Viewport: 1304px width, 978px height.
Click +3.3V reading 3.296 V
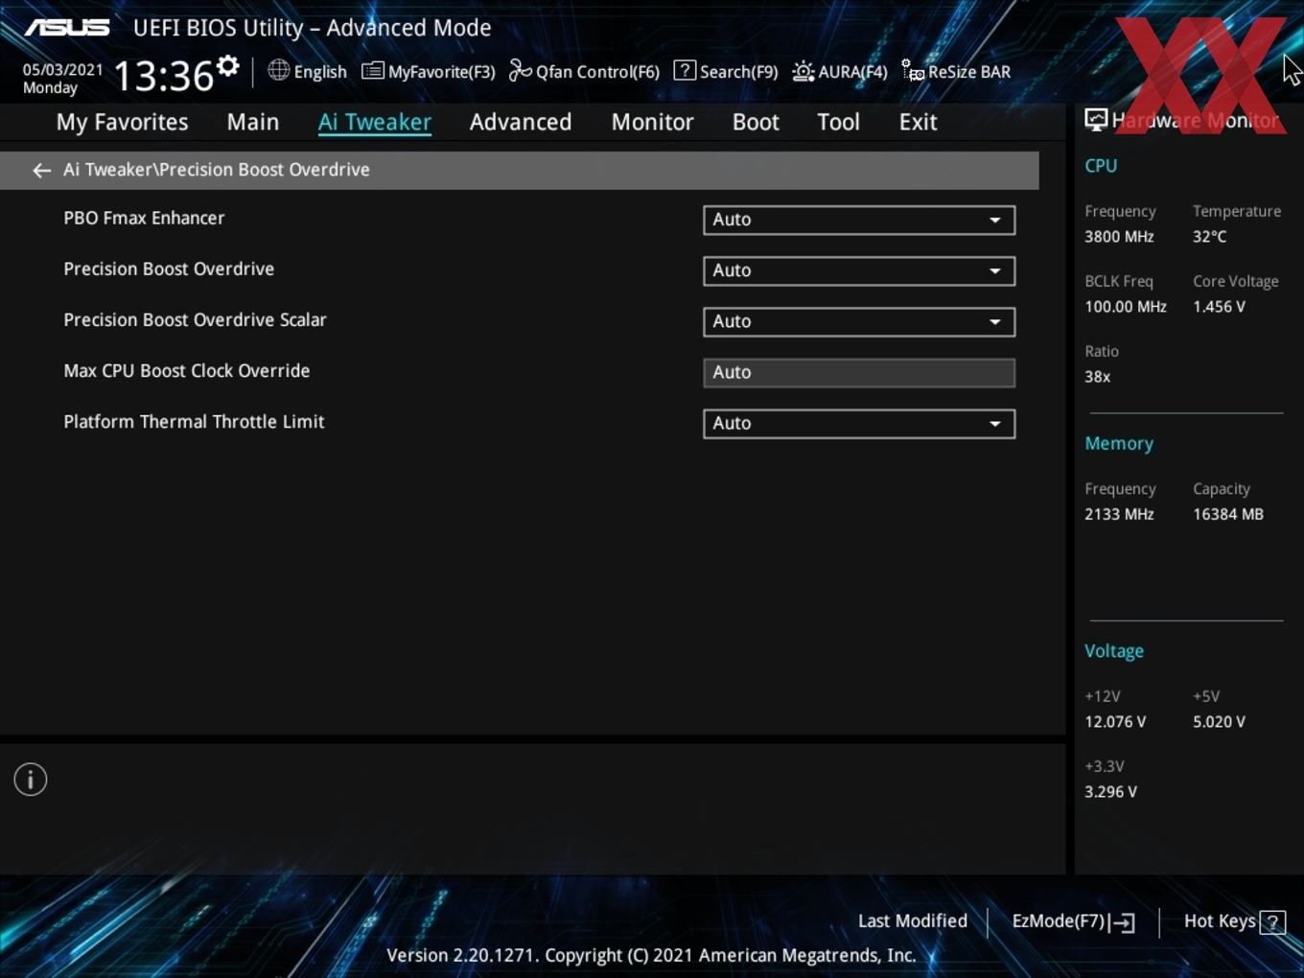(1110, 792)
